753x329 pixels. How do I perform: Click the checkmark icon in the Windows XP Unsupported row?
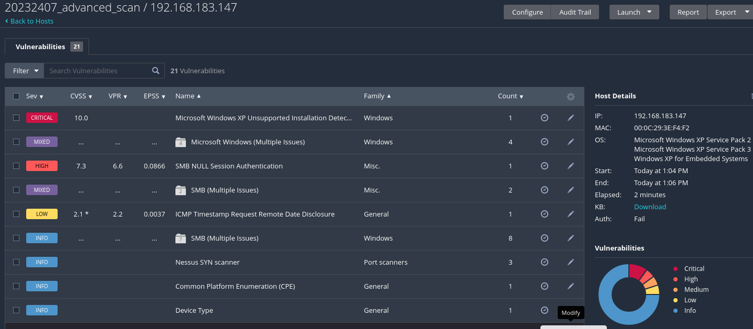click(x=545, y=118)
